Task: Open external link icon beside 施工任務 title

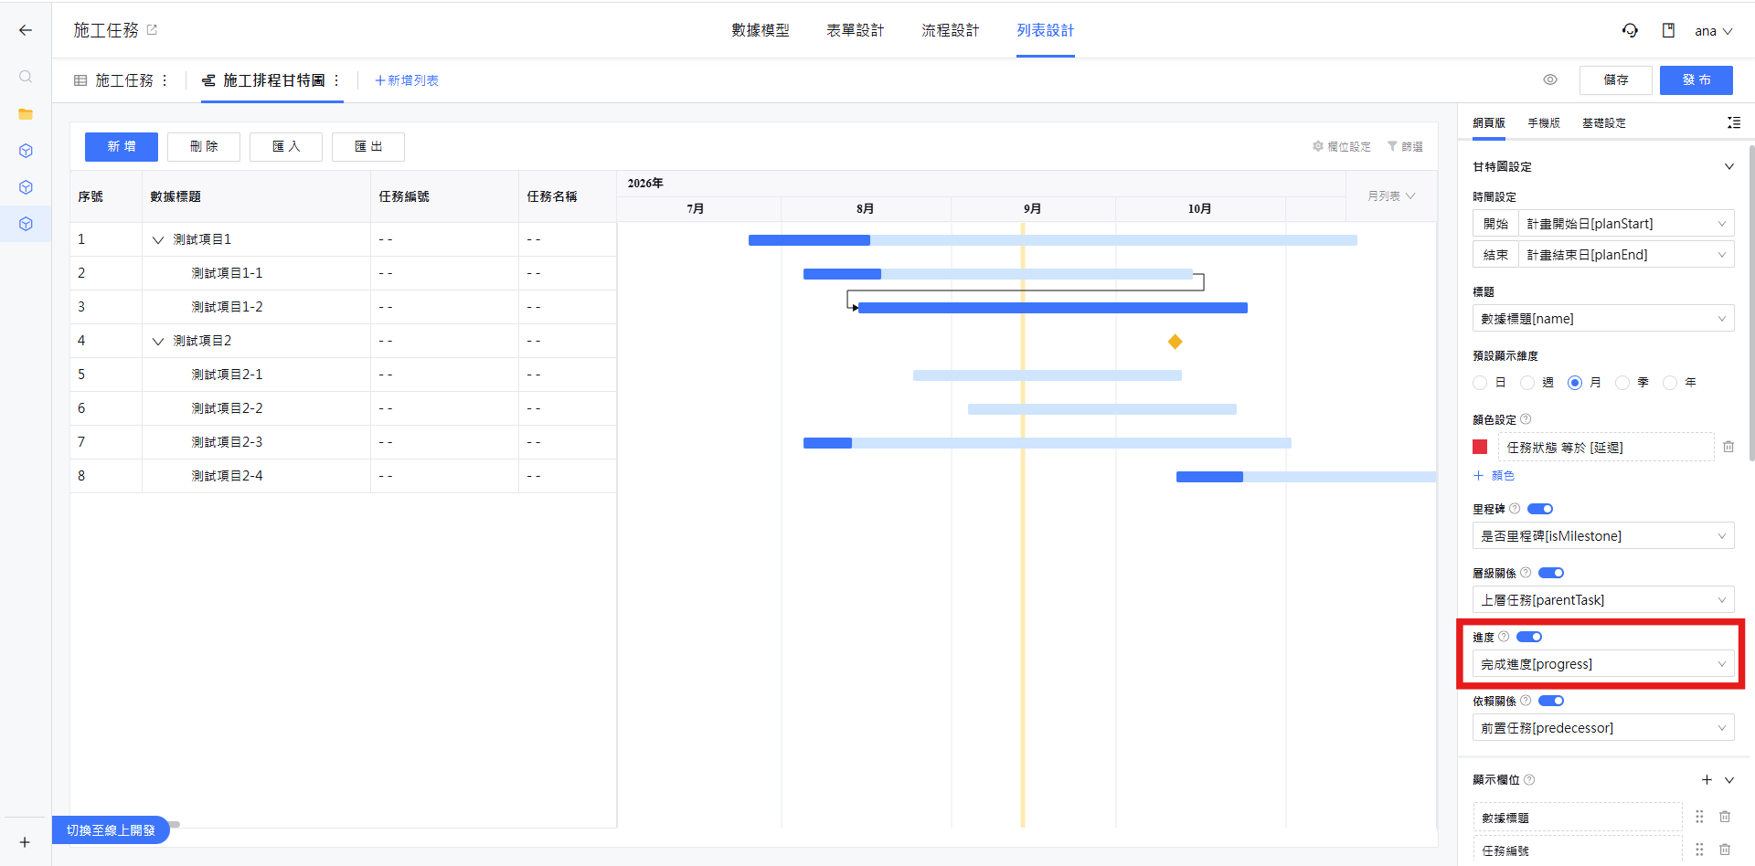Action: pos(152,30)
